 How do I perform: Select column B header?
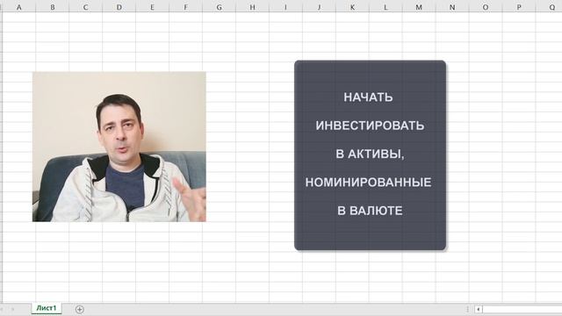[x=53, y=7]
